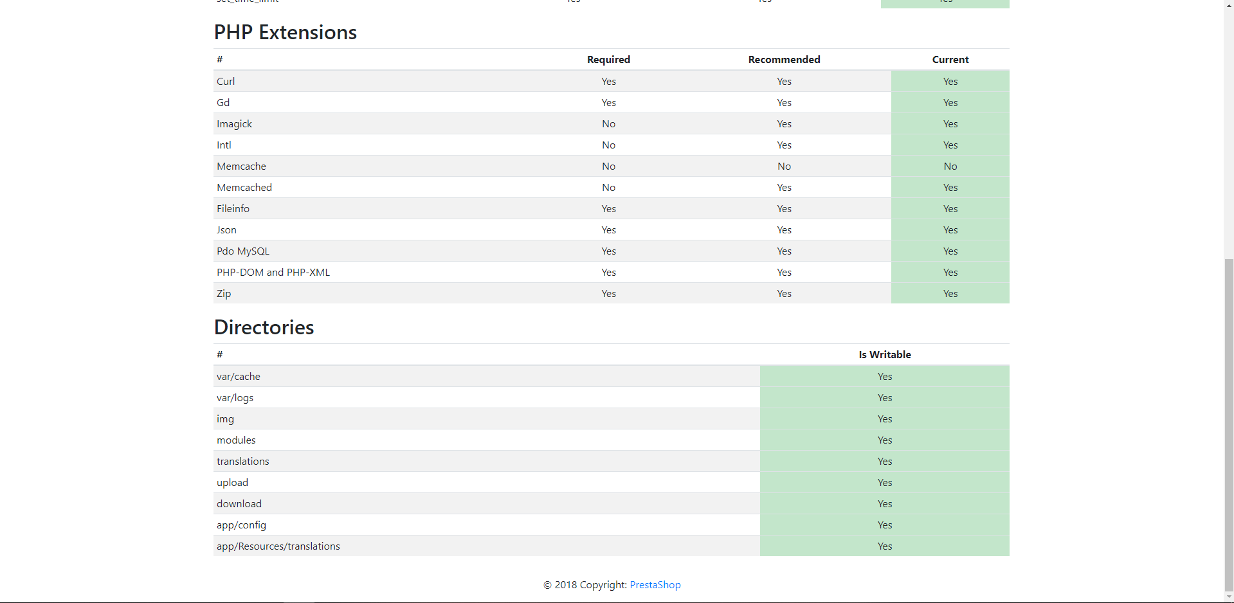Select the var/cache directory row
1234x603 pixels.
click(x=238, y=376)
